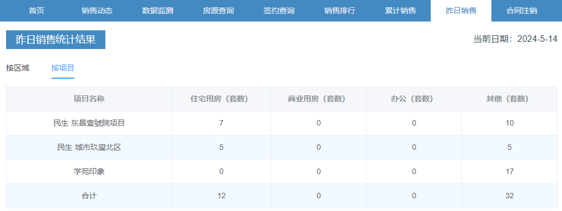The height and width of the screenshot is (211, 562).
Task: Click 住宅用房（套数）column header
Action: point(221,99)
